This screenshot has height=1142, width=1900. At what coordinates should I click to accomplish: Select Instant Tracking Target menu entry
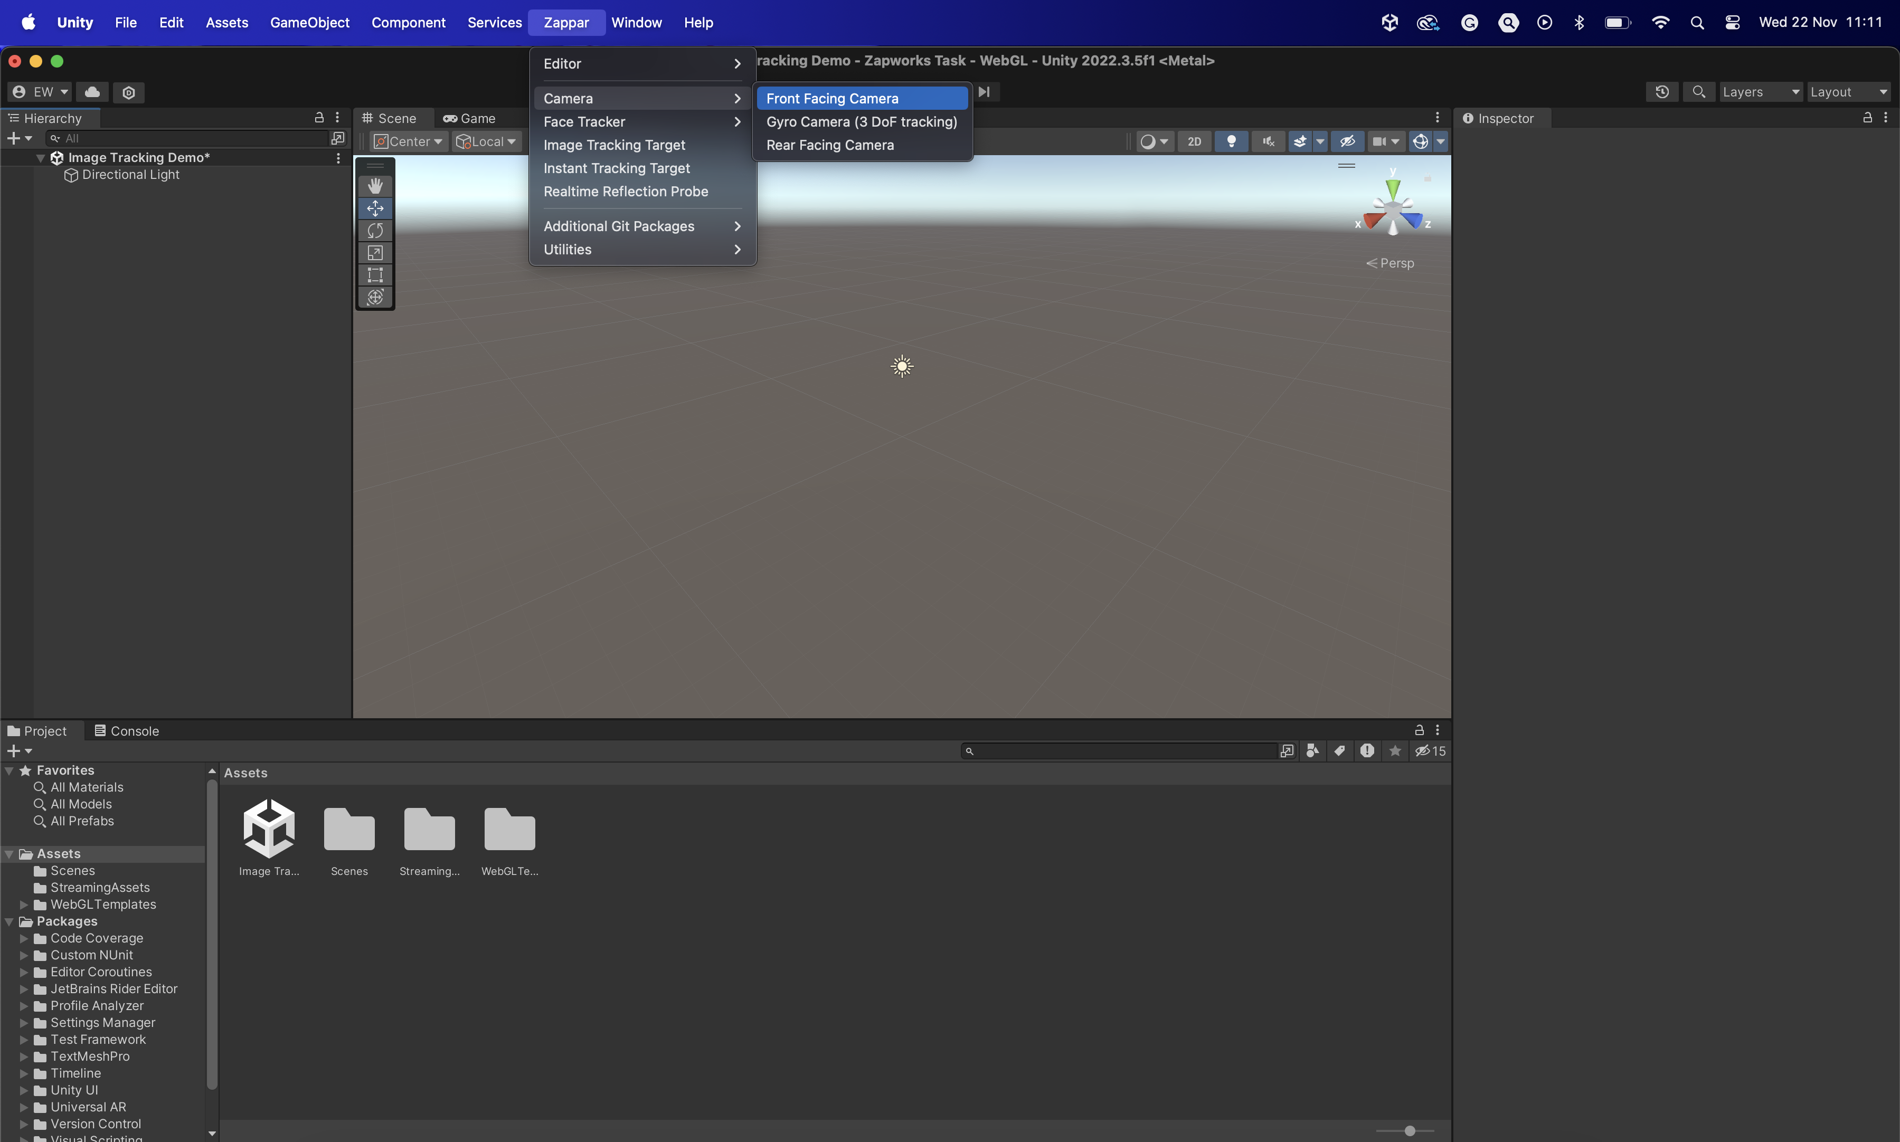click(x=642, y=168)
